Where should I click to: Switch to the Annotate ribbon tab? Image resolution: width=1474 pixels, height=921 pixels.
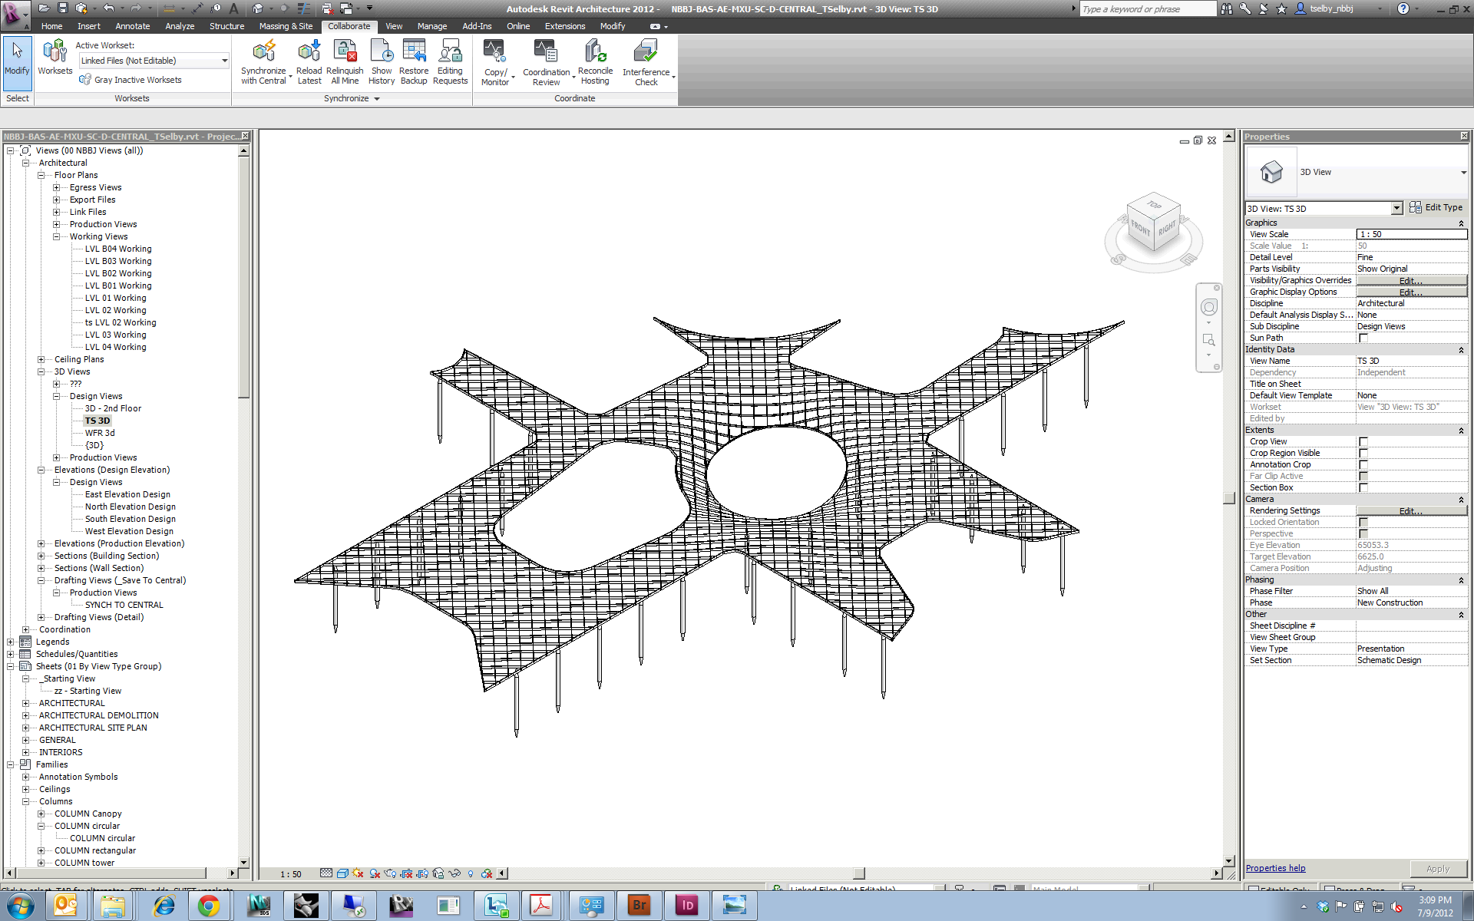[x=133, y=26]
